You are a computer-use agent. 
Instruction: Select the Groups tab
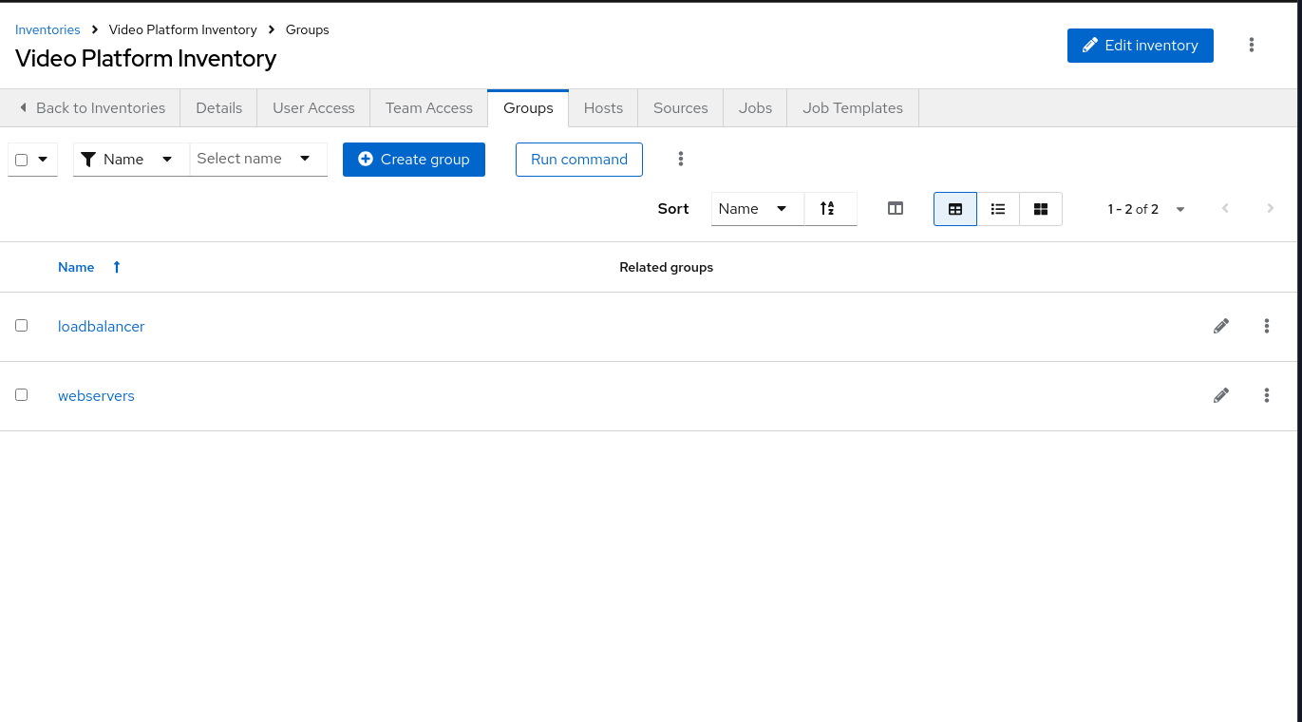pyautogui.click(x=528, y=107)
